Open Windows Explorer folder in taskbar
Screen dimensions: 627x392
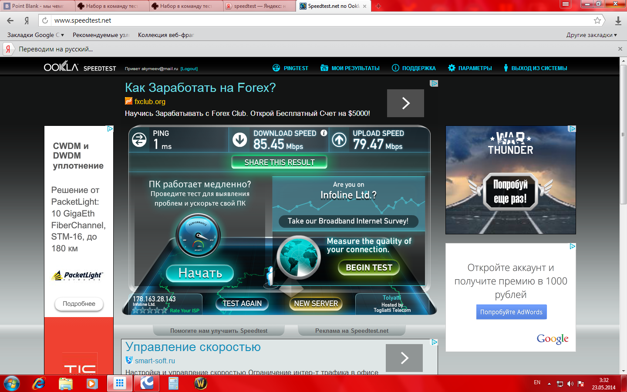(x=66, y=383)
